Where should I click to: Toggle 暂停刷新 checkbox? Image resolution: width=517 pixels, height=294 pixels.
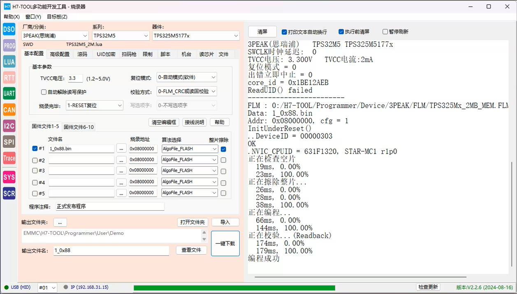tap(385, 32)
